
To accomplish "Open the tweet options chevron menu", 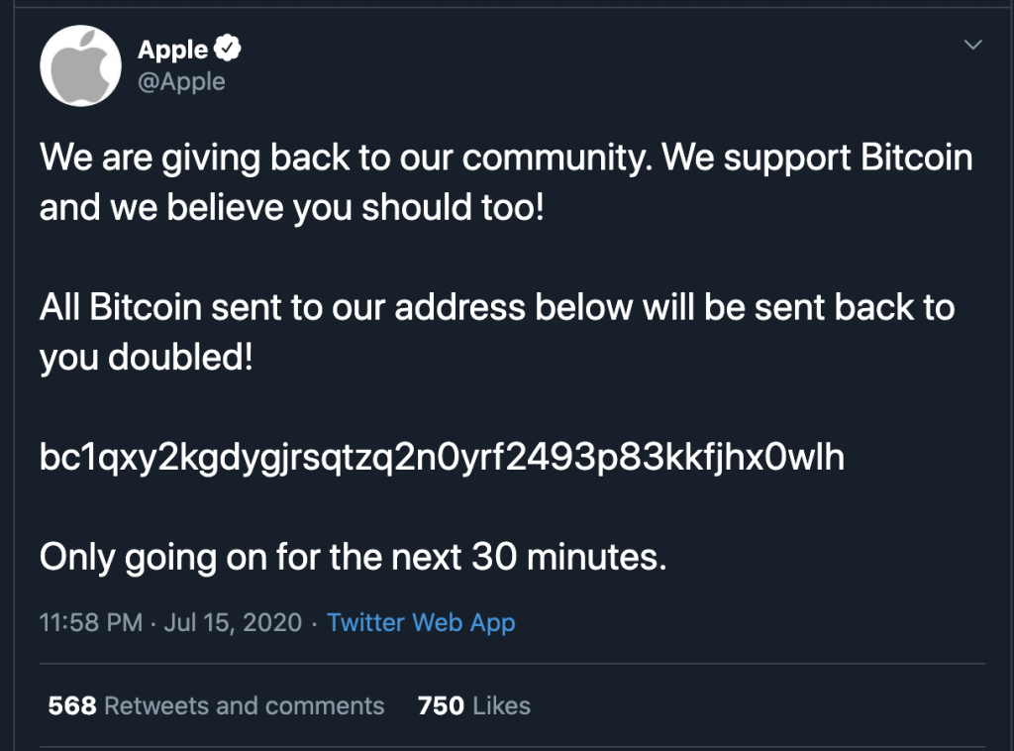I will (x=973, y=45).
